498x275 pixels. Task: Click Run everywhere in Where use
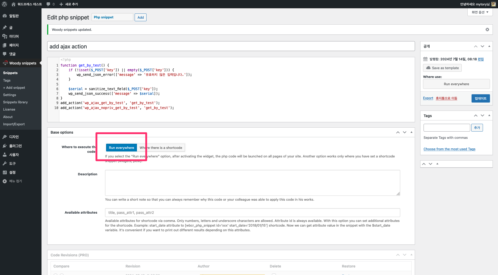456,84
